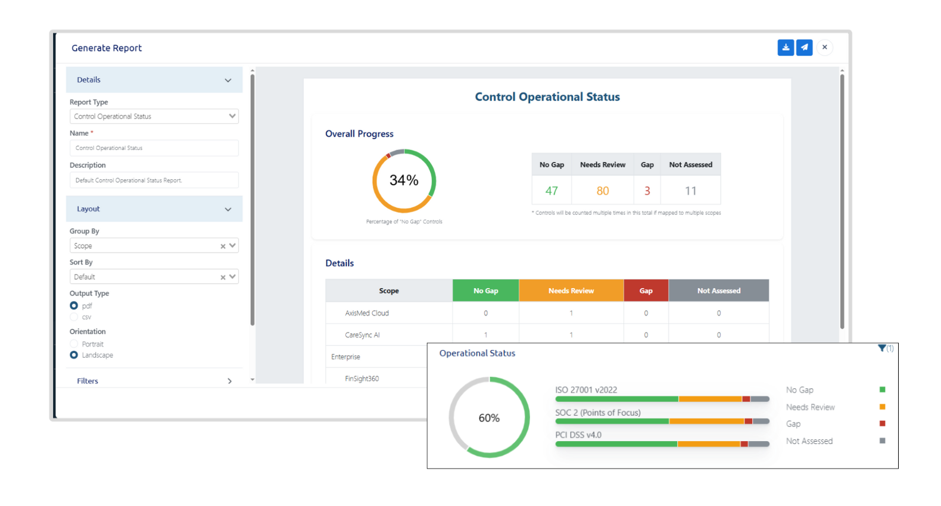Click the Scope column header in the Details table
941x506 pixels.
389,291
